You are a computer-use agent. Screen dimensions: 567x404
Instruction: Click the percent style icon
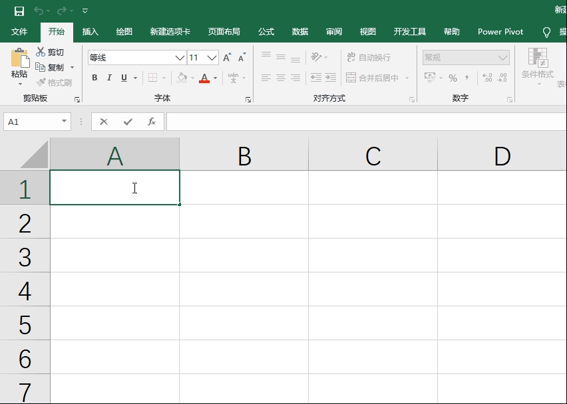point(453,78)
